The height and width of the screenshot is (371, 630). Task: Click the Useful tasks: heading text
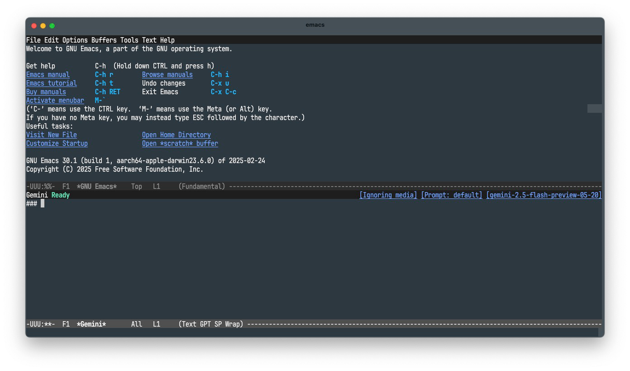[50, 126]
